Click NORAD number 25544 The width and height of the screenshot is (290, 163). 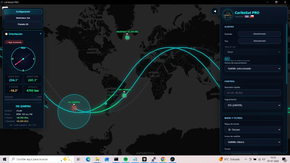[x=19, y=111]
